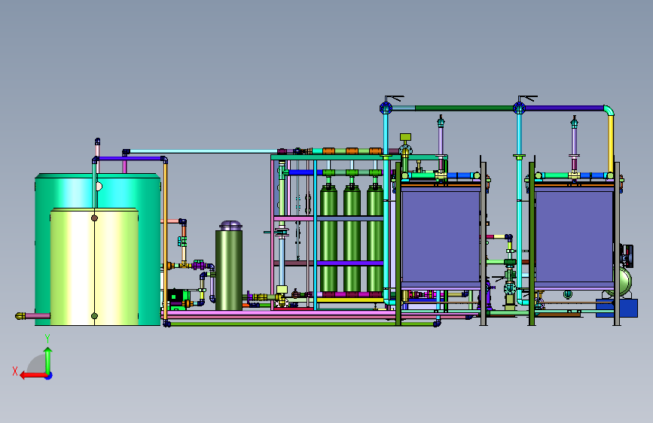The width and height of the screenshot is (653, 423).
Task: Select the yellow bar beneath membrane cylinders
Action: [x=350, y=300]
